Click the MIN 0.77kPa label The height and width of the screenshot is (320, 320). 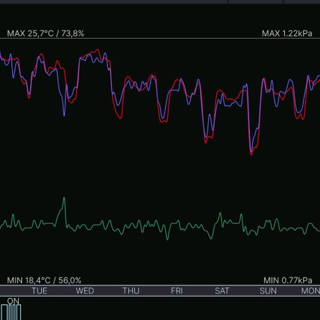coord(288,280)
